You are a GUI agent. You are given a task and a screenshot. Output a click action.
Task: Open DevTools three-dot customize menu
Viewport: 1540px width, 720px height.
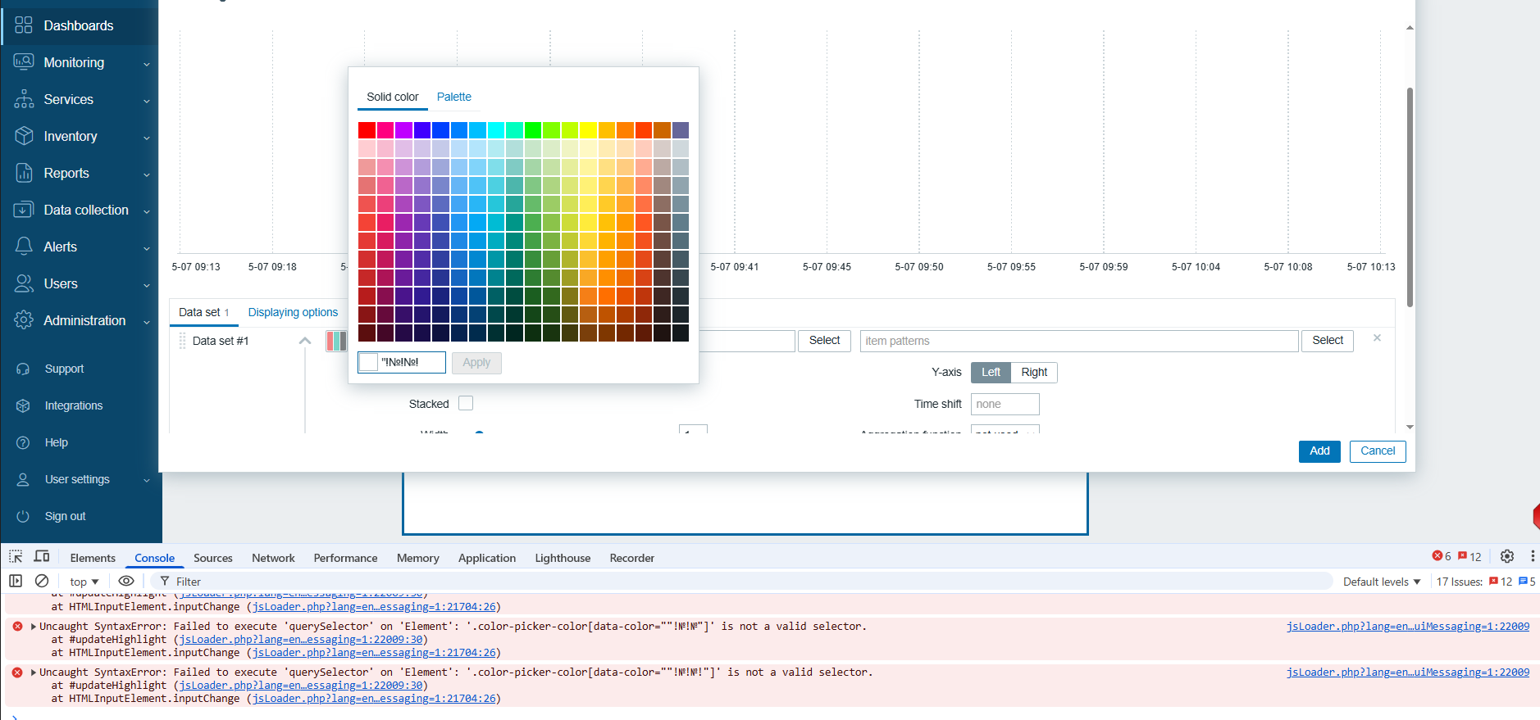[x=1532, y=556]
